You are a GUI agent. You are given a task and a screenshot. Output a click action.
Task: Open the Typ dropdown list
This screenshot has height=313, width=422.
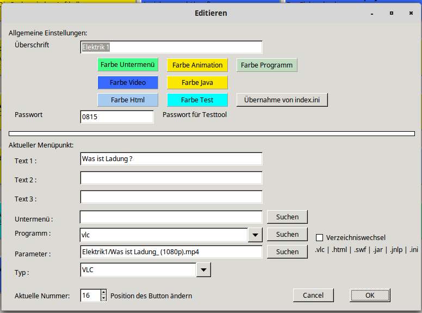202,269
